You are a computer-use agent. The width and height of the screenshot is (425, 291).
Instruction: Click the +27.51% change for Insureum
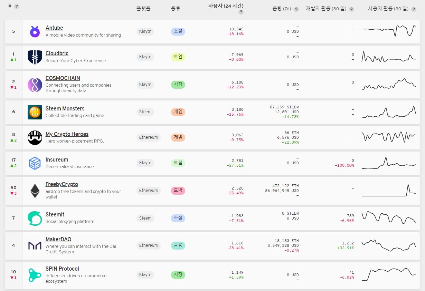click(x=235, y=165)
